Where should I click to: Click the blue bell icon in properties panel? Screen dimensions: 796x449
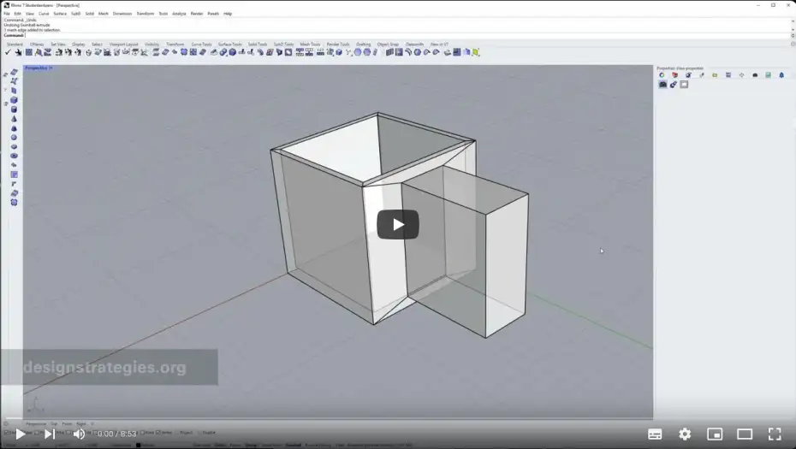point(781,75)
